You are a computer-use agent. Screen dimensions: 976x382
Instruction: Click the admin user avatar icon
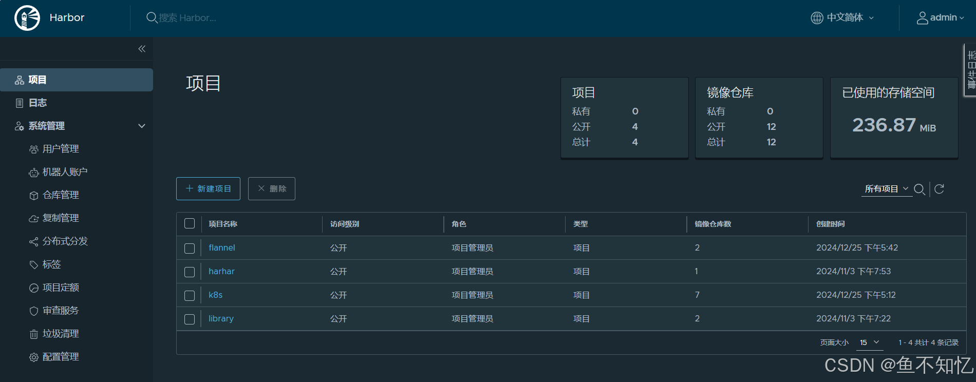923,18
